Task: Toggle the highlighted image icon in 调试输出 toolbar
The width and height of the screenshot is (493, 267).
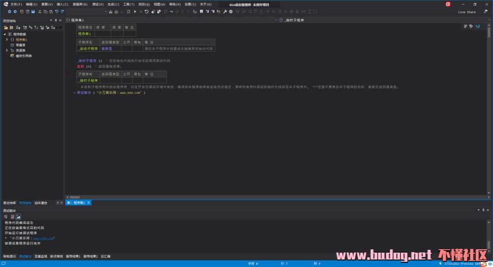Action: pos(18,216)
